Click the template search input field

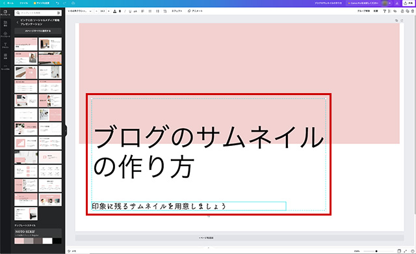36,13
